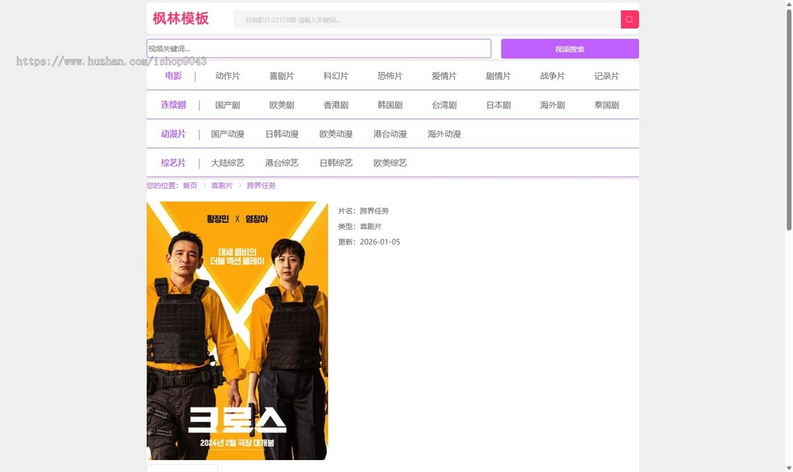Open the 跨界任务 movie poster

pos(237,331)
